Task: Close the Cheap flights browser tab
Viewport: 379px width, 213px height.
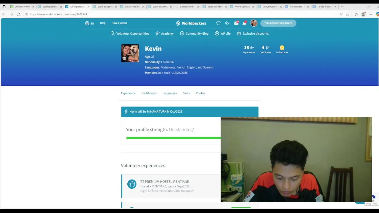Action: pyautogui.click(x=335, y=7)
